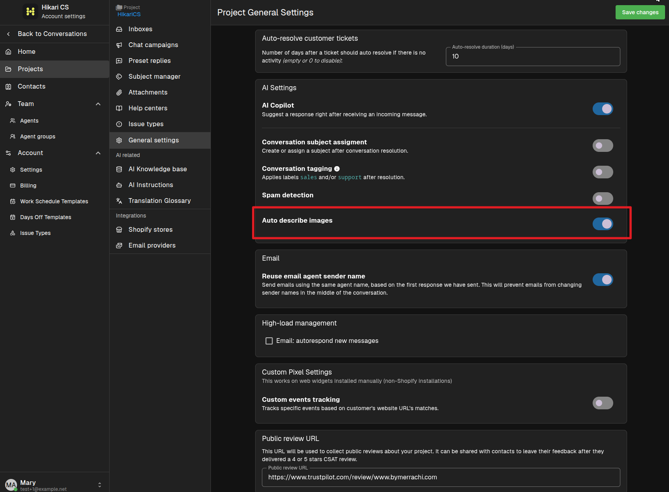The height and width of the screenshot is (492, 669).
Task: Open user menu arrows beside Mary
Action: [100, 485]
